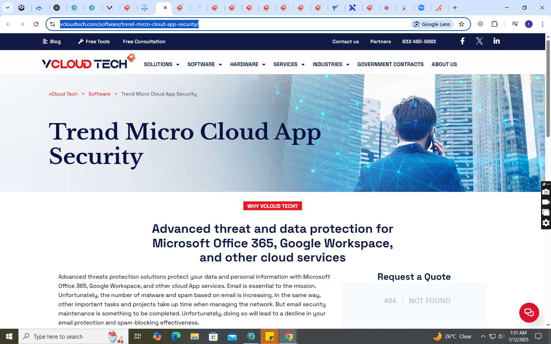The width and height of the screenshot is (551, 344).
Task: Expand the INDUSTRIES menu
Action: pyautogui.click(x=331, y=64)
